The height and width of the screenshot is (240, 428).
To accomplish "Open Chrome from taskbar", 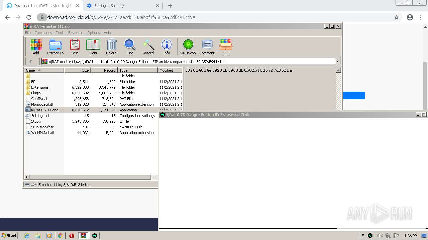I will (60, 236).
